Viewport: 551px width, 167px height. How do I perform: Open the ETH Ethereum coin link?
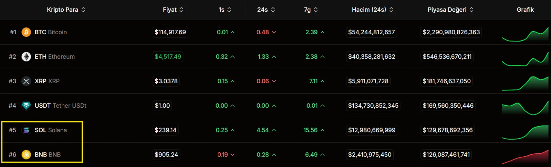click(x=55, y=57)
